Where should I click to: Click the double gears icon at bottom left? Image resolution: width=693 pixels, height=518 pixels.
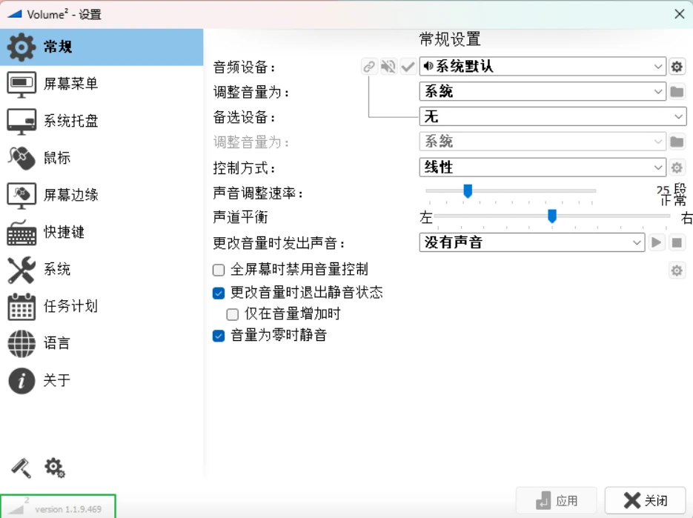[54, 468]
